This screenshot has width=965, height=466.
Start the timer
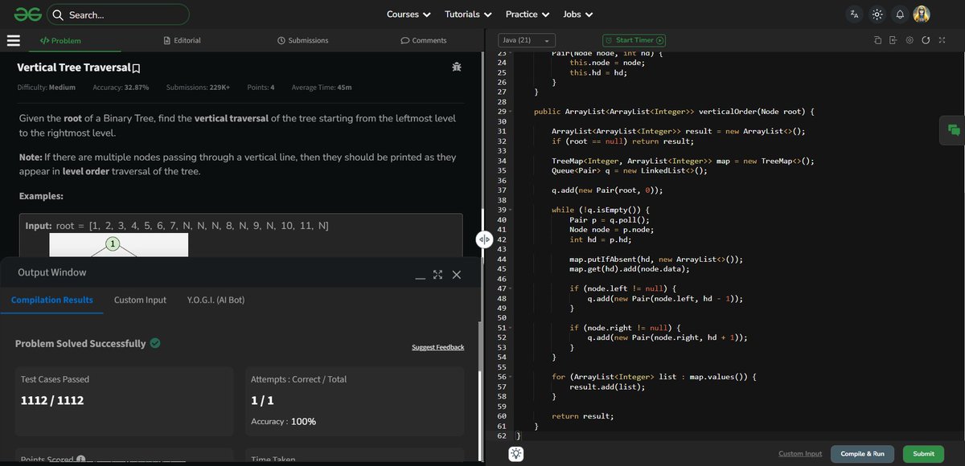point(634,40)
